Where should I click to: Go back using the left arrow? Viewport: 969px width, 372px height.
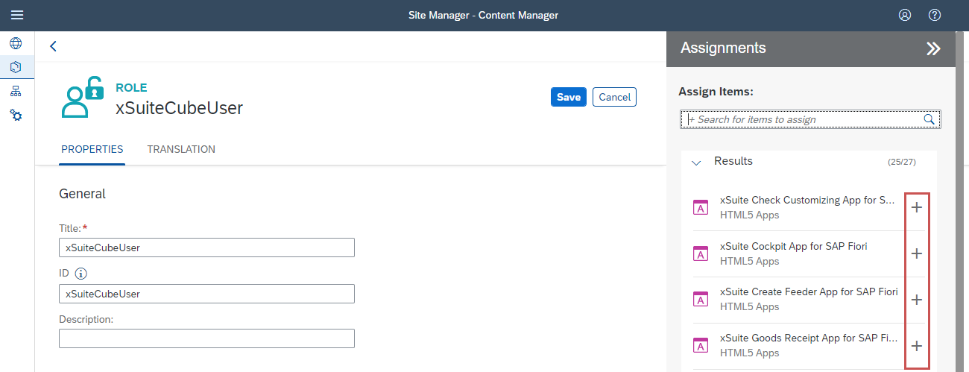click(x=53, y=46)
